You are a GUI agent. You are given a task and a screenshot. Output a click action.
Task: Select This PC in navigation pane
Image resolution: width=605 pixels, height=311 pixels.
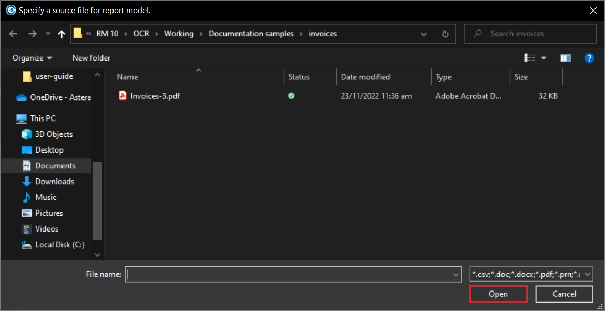tap(36, 118)
